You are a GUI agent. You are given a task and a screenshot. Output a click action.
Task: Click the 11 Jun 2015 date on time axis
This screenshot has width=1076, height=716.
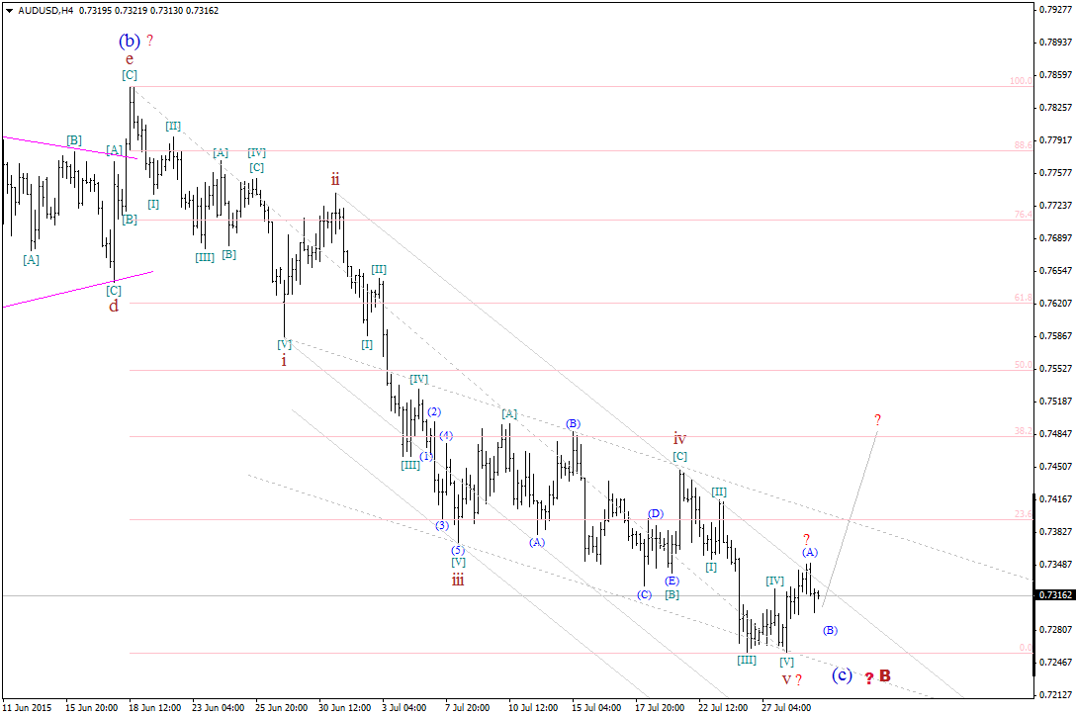30,708
